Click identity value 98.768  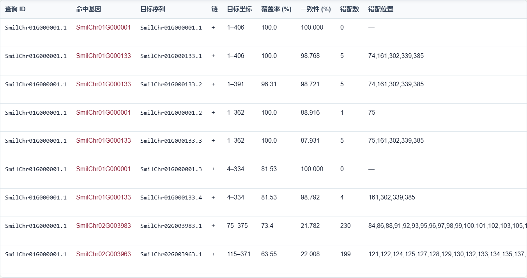310,56
